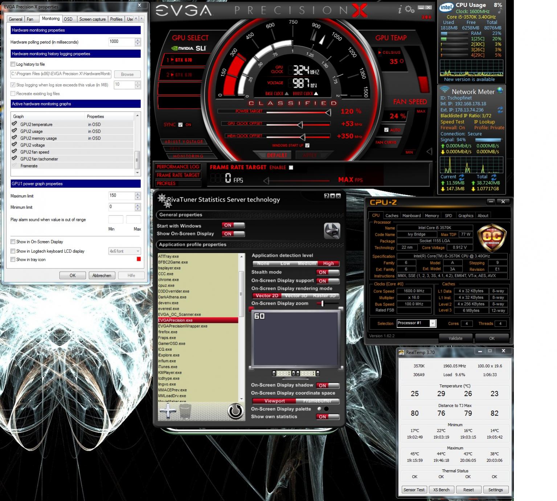This screenshot has height=501, width=557.
Task: Click the RivaTuner circular reset arrow icon
Action: click(x=235, y=411)
